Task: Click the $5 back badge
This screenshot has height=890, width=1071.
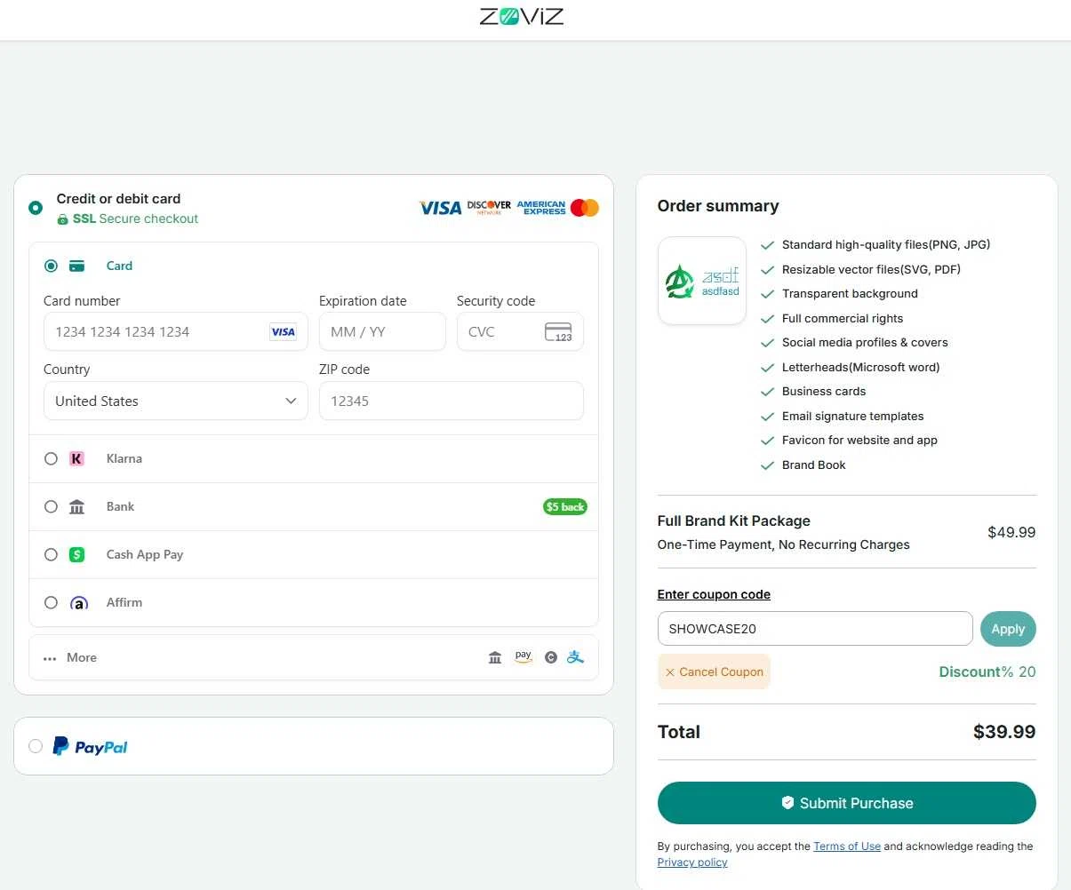Action: [565, 507]
